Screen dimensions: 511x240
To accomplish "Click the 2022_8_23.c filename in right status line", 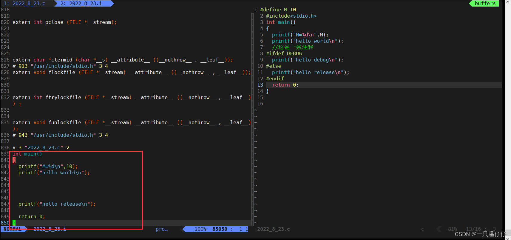I will (x=274, y=229).
